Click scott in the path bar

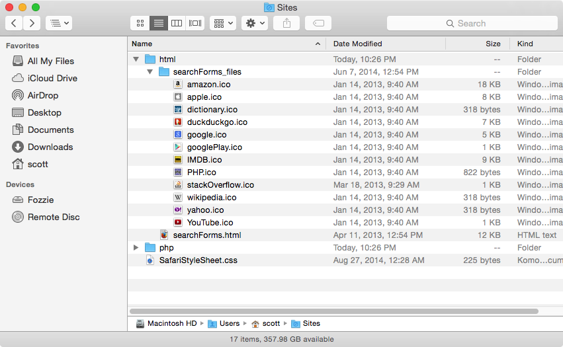tap(266, 324)
